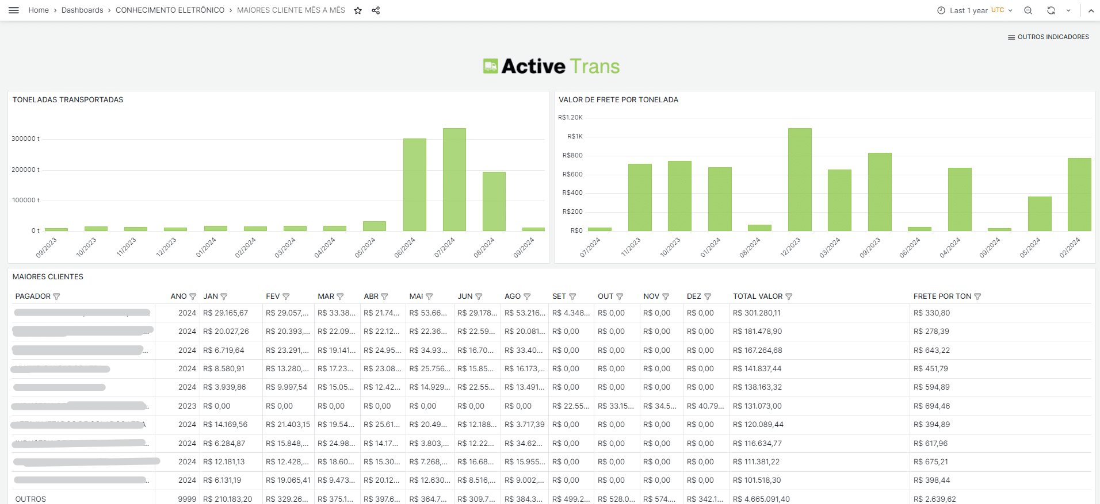Sort table by TOTAL VALOR header
Screen dimensions: 1100x504
click(758, 297)
